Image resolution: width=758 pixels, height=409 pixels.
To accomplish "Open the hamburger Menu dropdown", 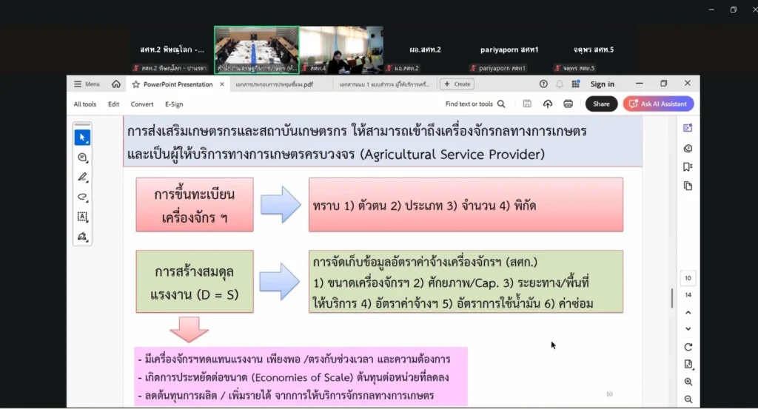I will (x=87, y=84).
